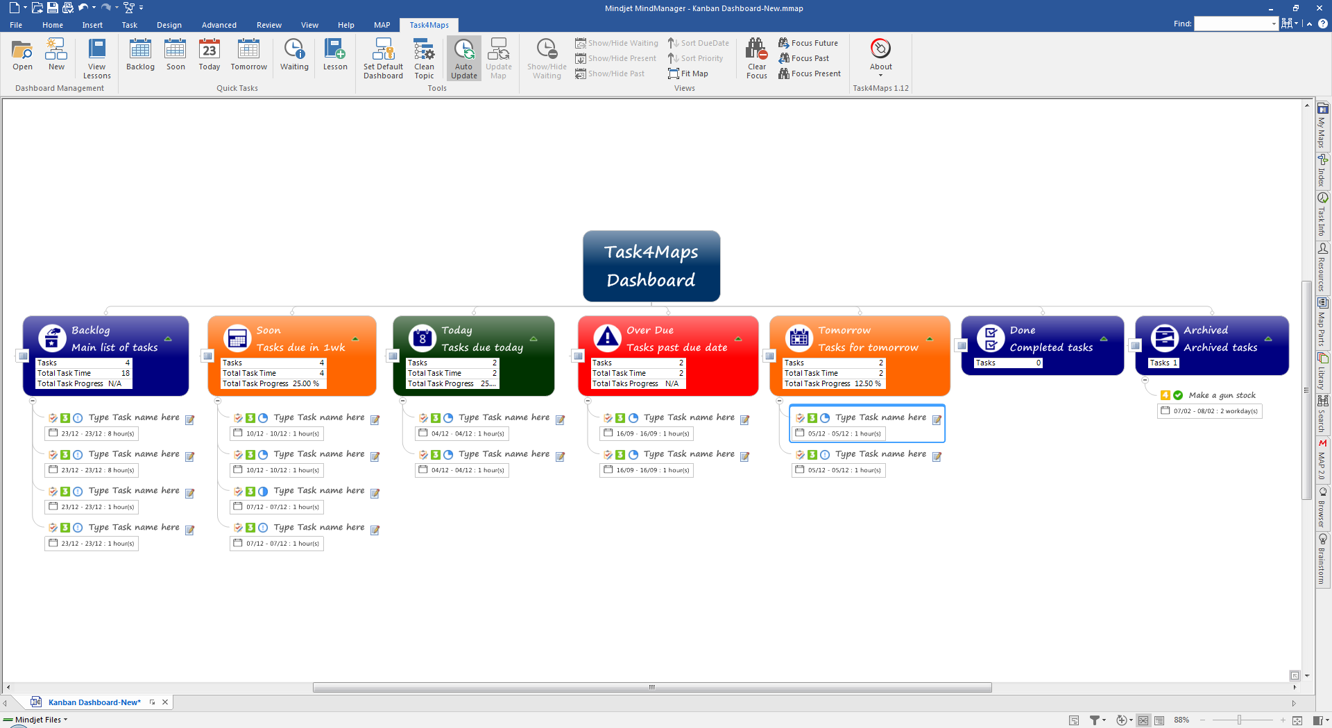Click in the Find search field
The image size is (1332, 728).
coord(1232,24)
